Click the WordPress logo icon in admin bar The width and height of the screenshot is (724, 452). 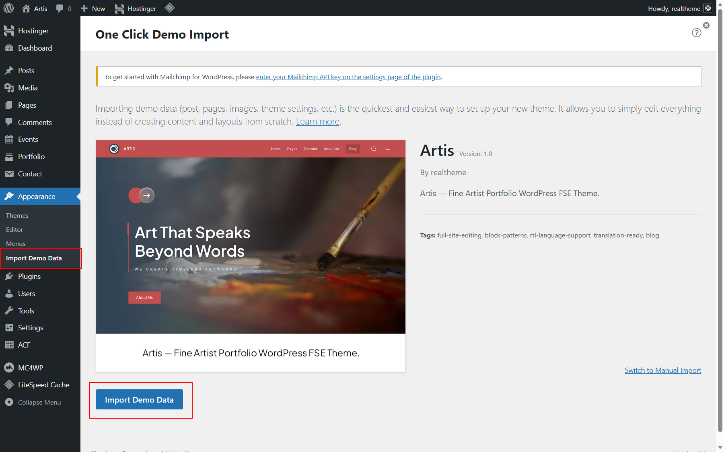coord(8,8)
